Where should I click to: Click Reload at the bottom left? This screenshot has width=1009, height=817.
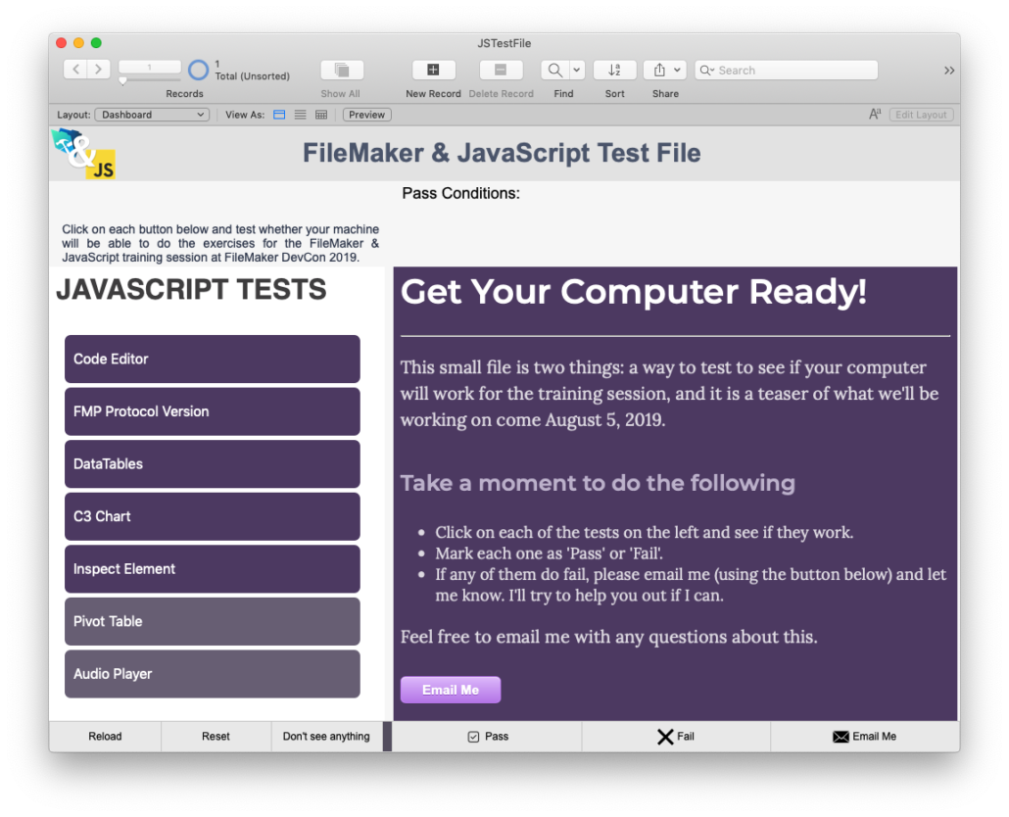[x=104, y=736]
